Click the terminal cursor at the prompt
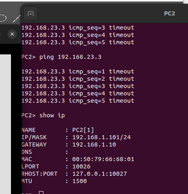Image resolution: width=188 pixels, height=194 pixels. [41, 192]
